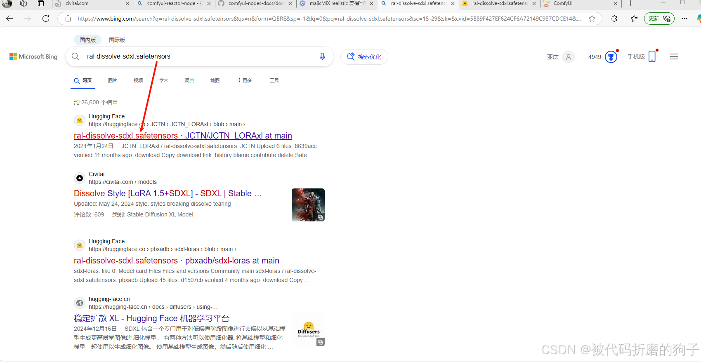Click the 搜索优化 button
The width and height of the screenshot is (701, 362).
pos(364,57)
